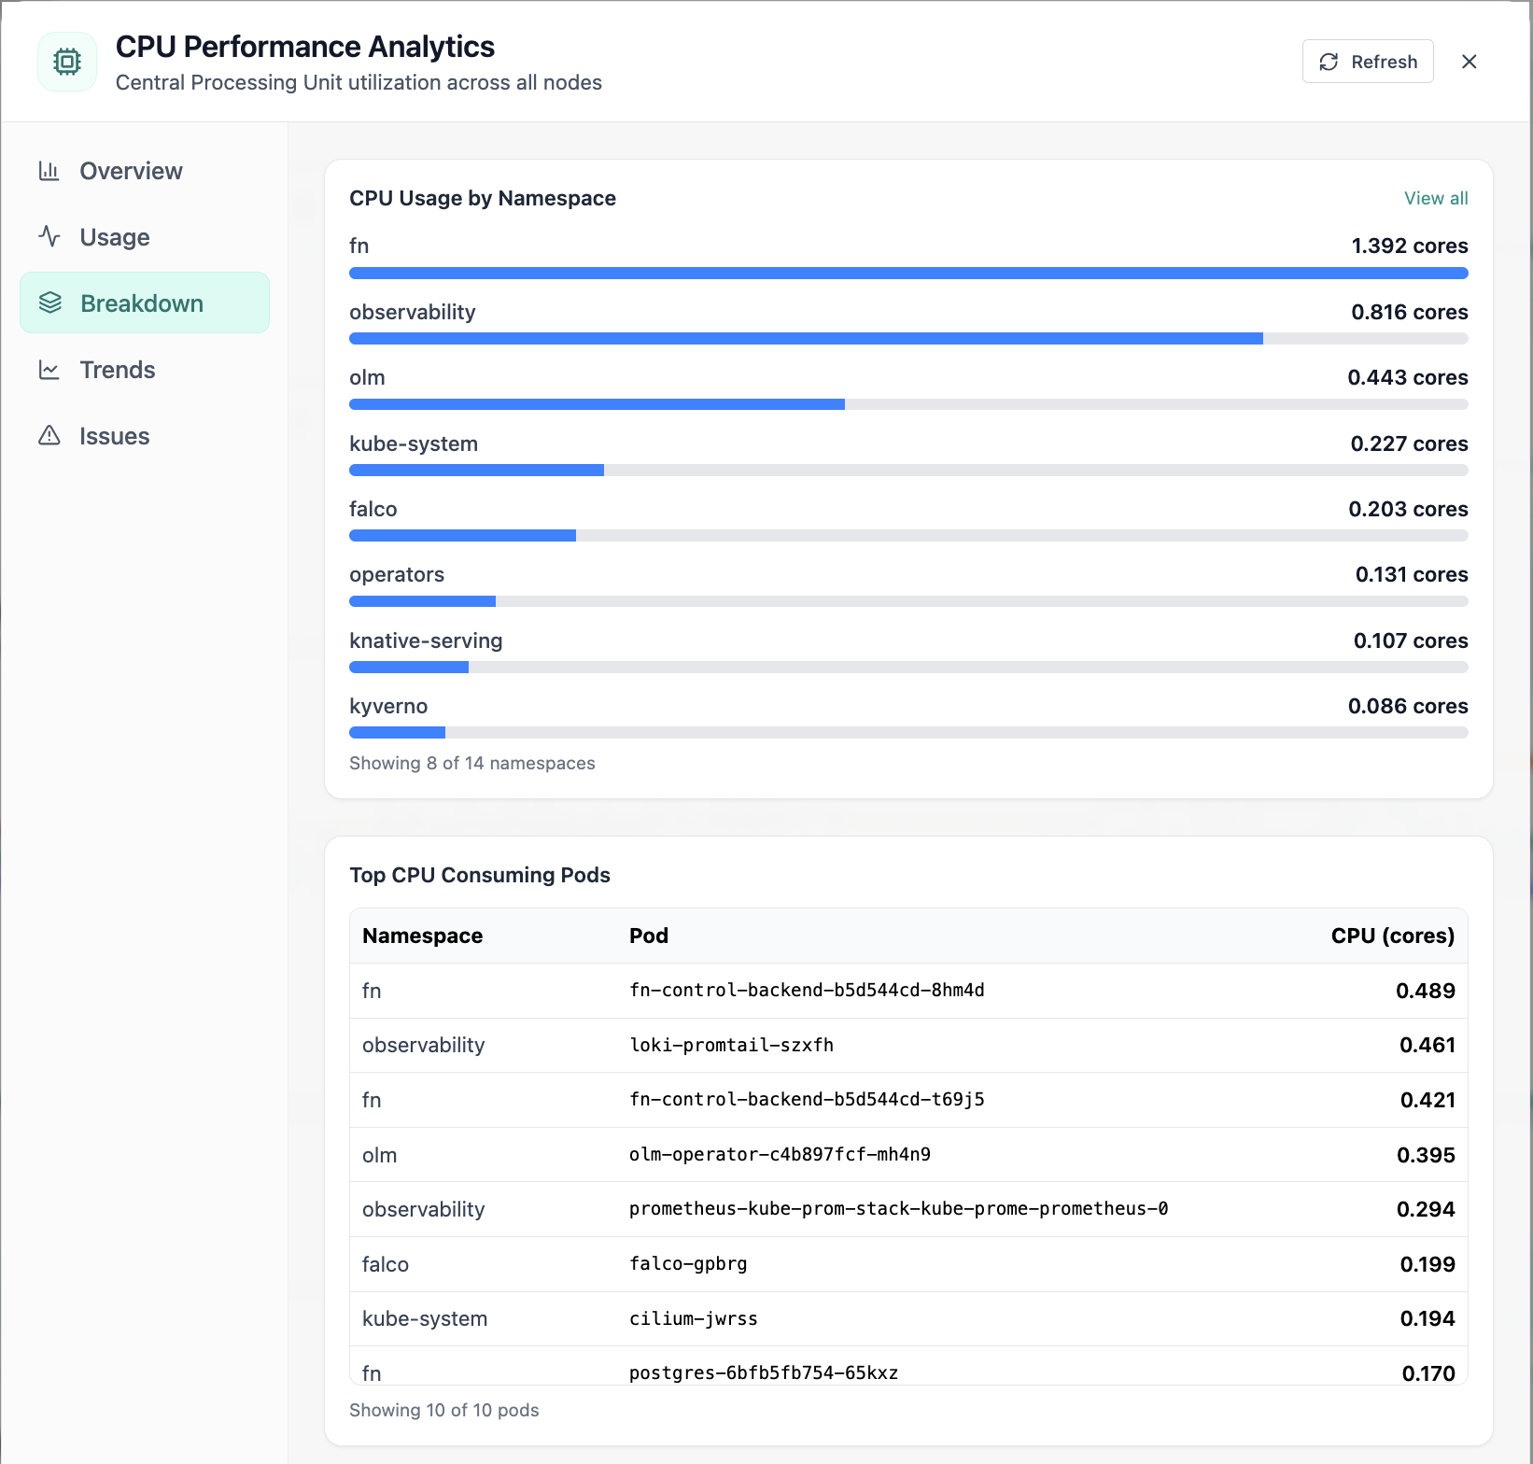The width and height of the screenshot is (1533, 1464).
Task: Click Showing 8 of 14 namespaces text
Action: click(471, 763)
